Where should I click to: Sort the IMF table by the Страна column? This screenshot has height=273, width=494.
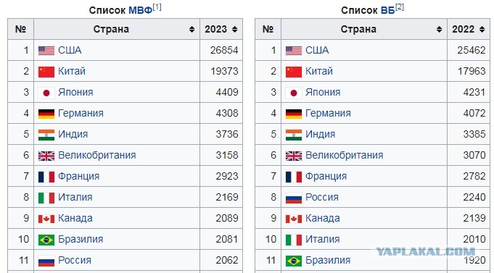coord(192,29)
